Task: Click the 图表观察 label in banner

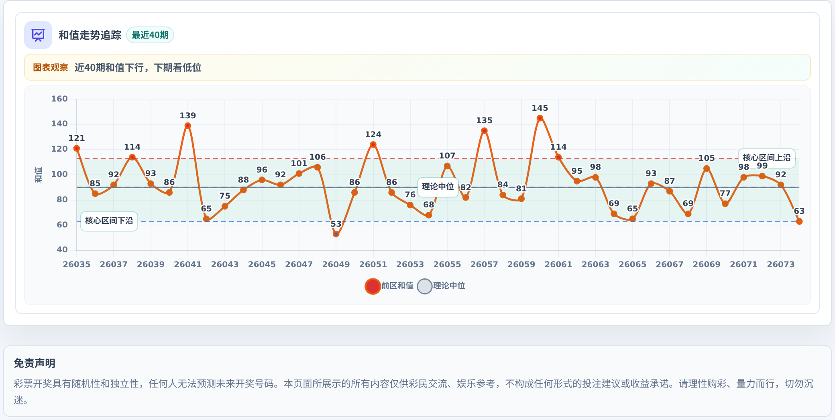Action: click(51, 67)
